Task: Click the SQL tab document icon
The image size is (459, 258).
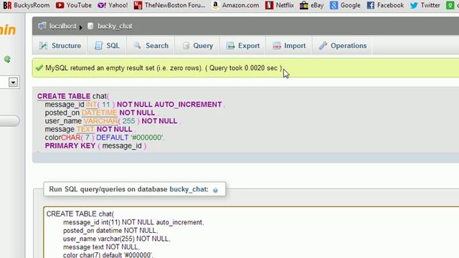Action: coord(99,46)
